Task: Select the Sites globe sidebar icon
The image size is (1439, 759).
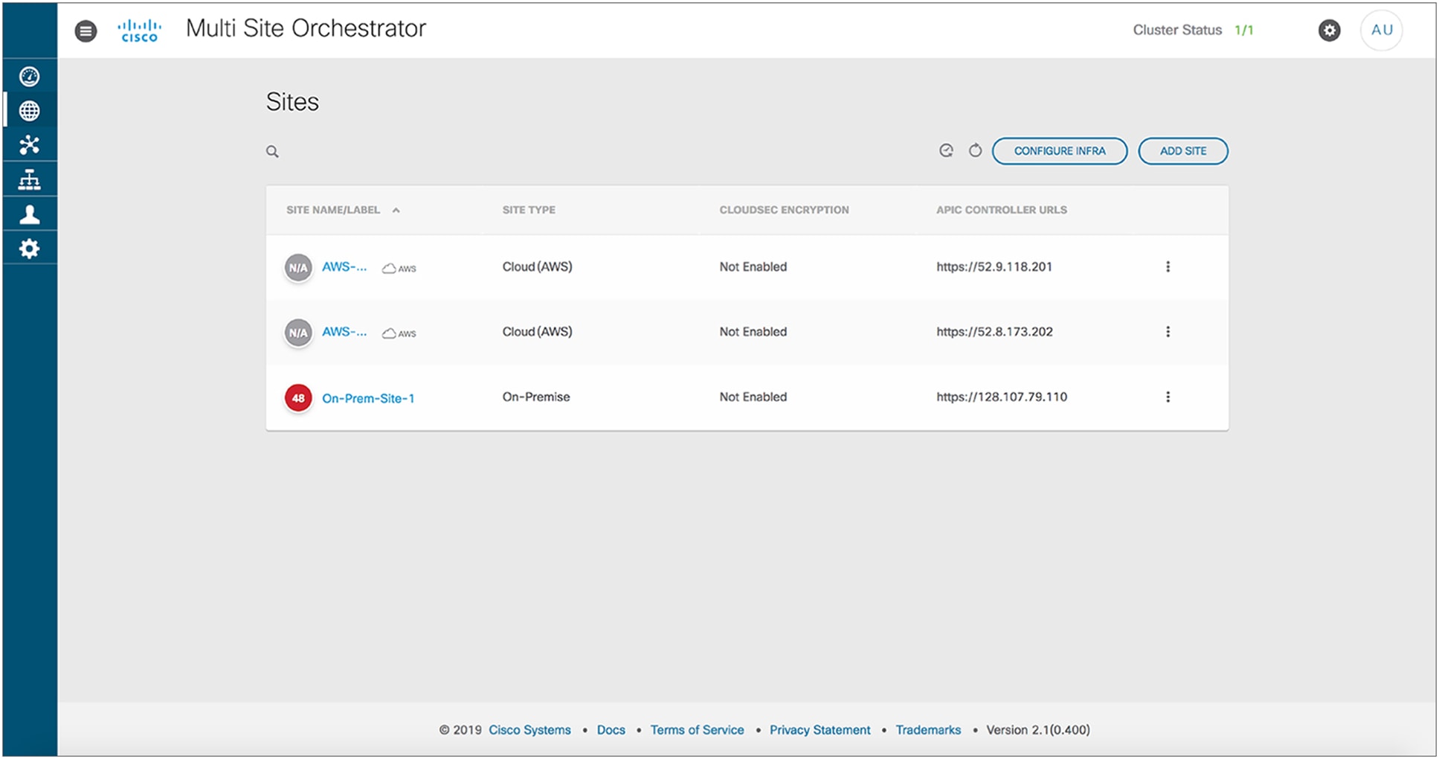Action: 30,111
